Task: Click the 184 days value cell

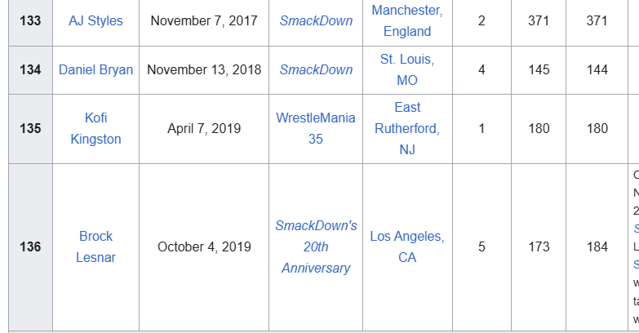Action: [x=597, y=246]
